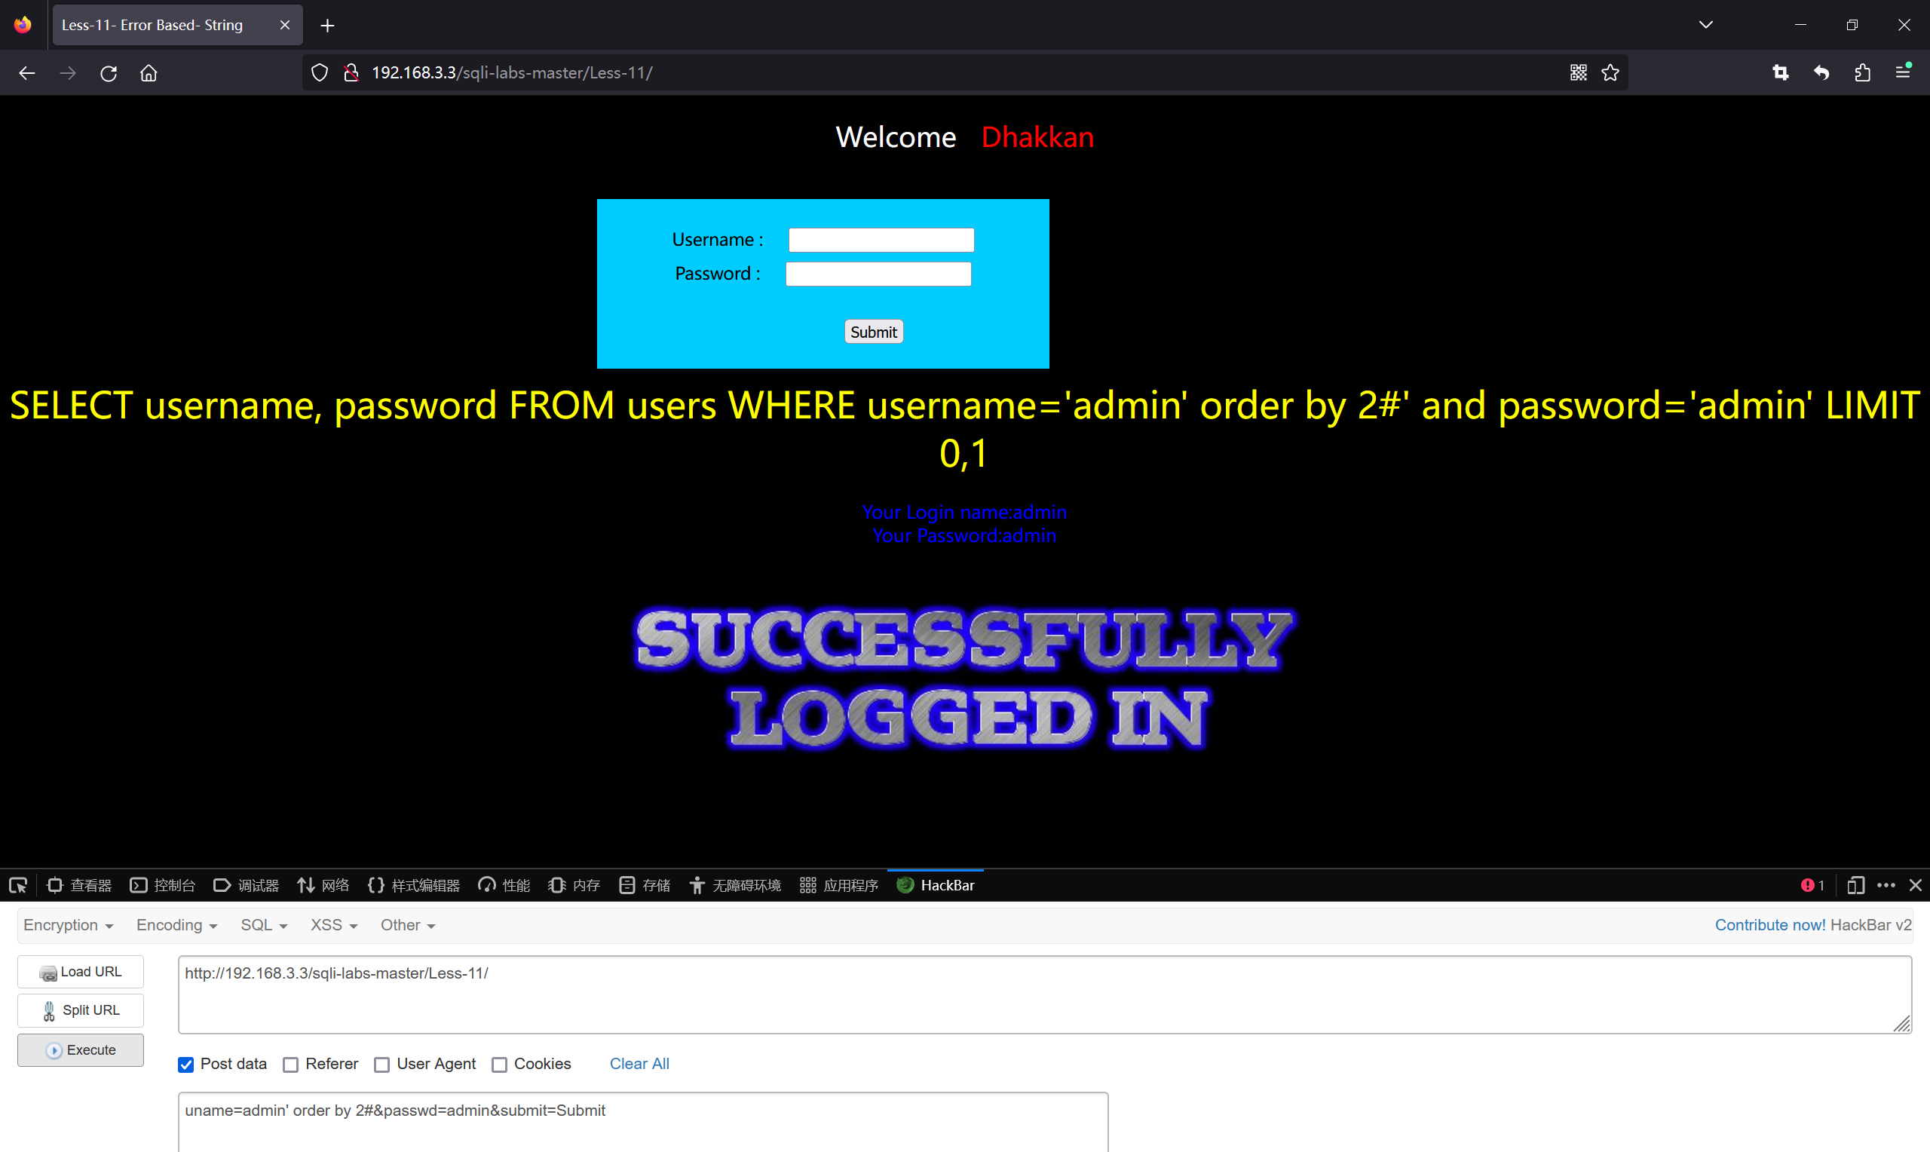The image size is (1930, 1152).
Task: Open the Style Editor (样式编辑器) tab
Action: point(414,885)
